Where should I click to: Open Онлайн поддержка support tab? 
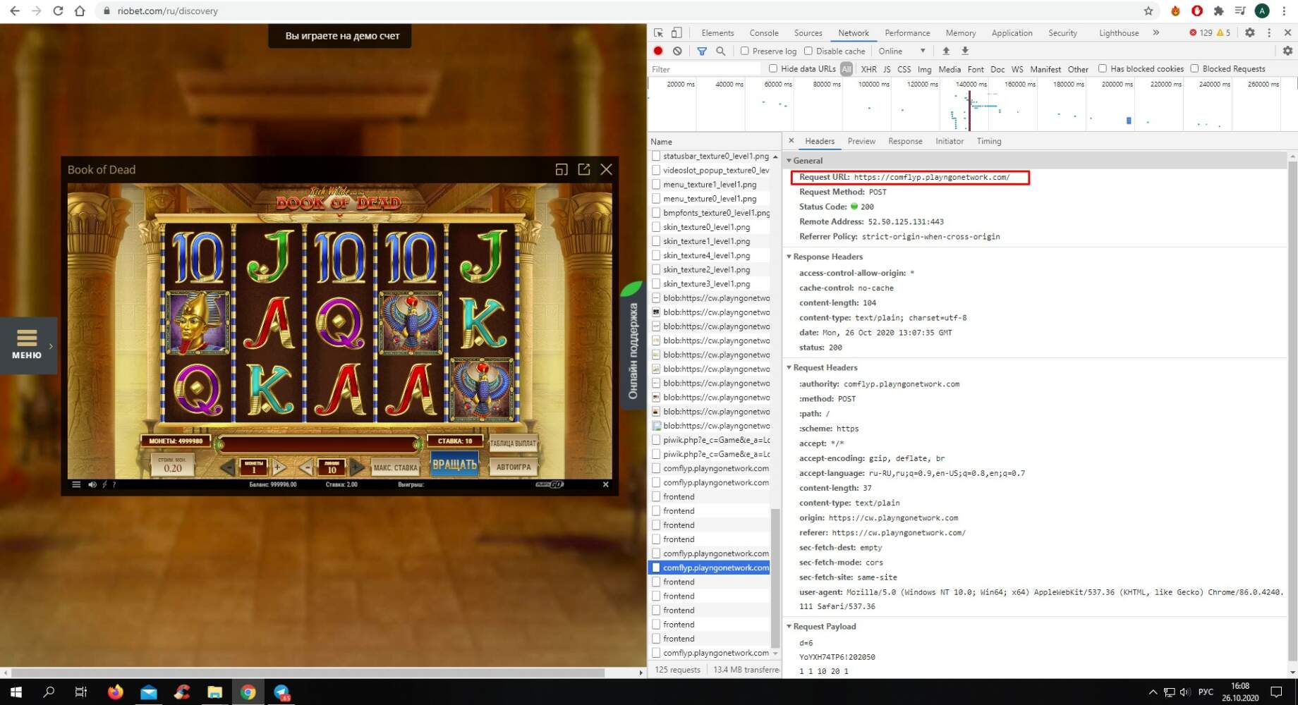pos(633,345)
